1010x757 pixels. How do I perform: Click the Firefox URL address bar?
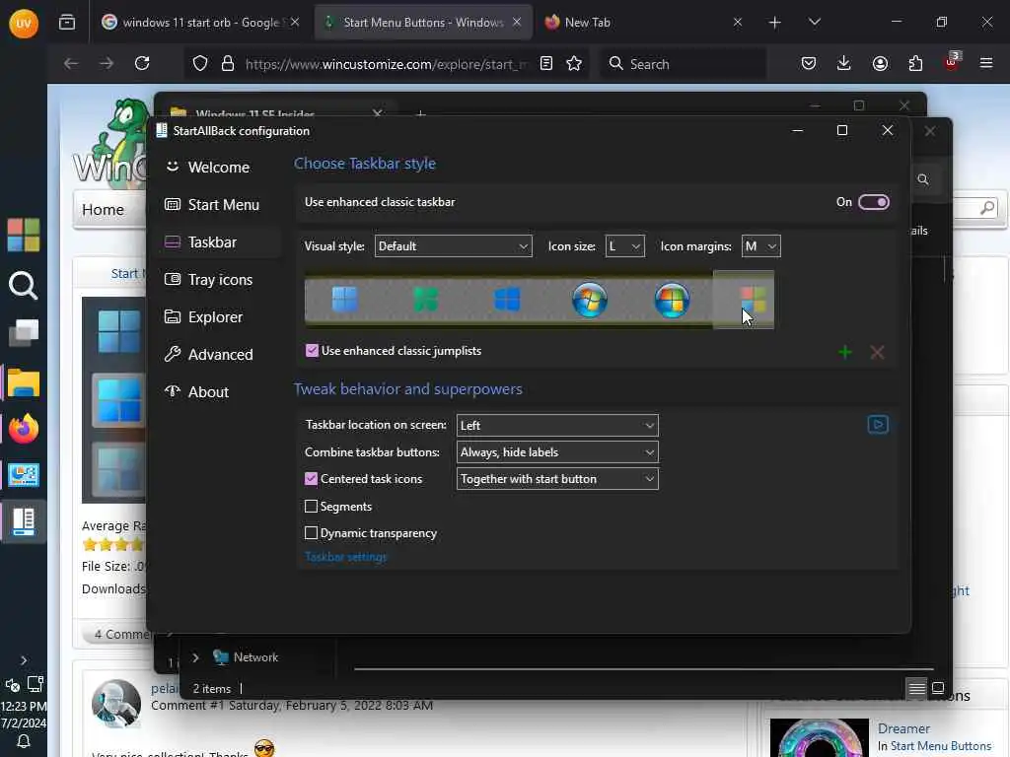(x=387, y=64)
